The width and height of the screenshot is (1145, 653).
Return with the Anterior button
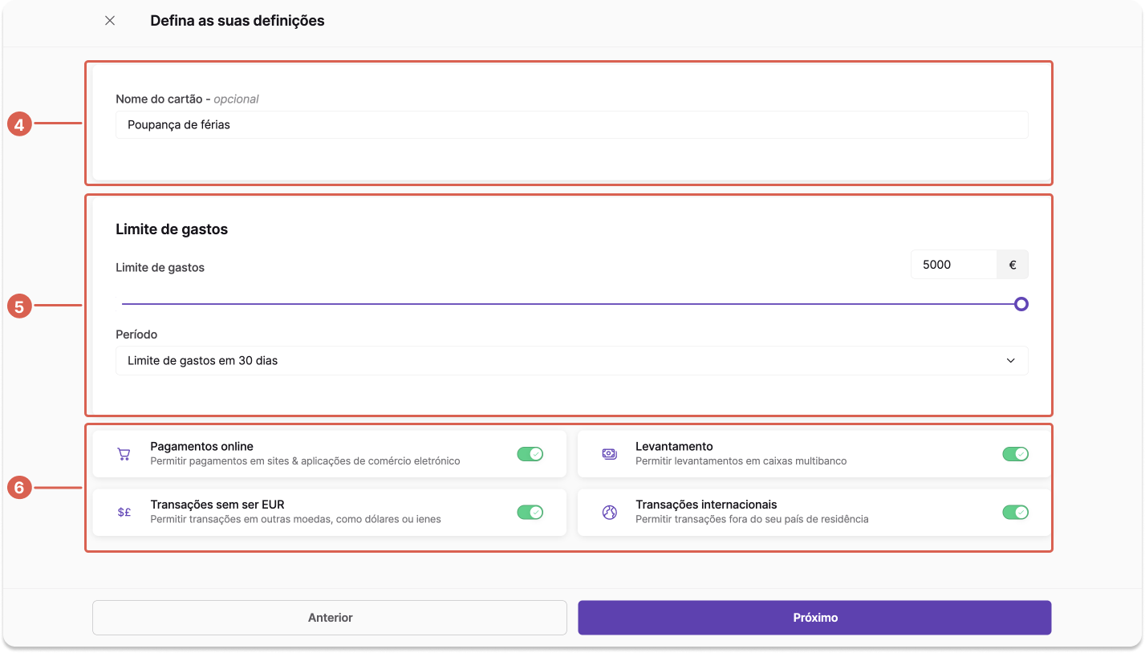click(330, 618)
